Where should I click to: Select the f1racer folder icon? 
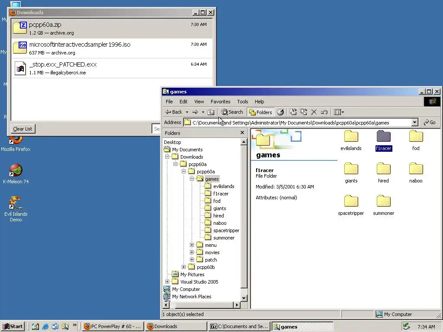[x=383, y=136]
